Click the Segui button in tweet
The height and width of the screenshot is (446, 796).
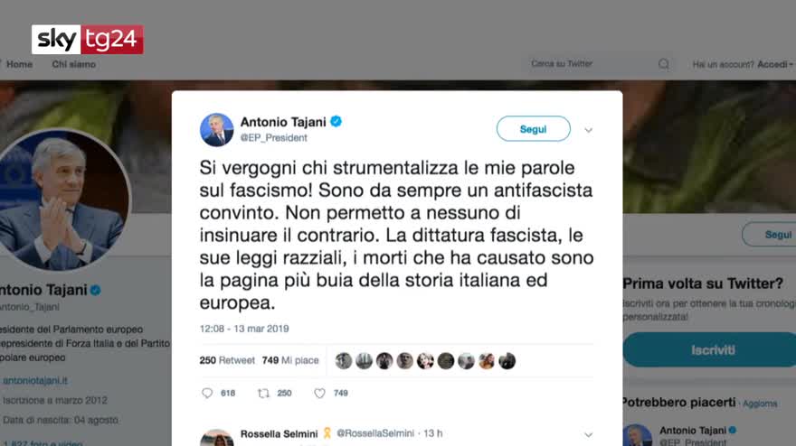533,129
